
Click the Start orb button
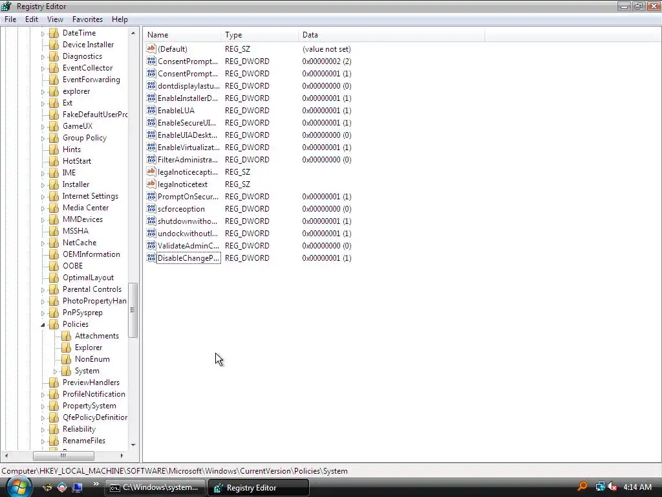tap(19, 487)
